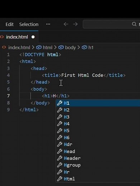Click the search magnifier icon
This screenshot has width=140, height=186.
tap(134, 24)
